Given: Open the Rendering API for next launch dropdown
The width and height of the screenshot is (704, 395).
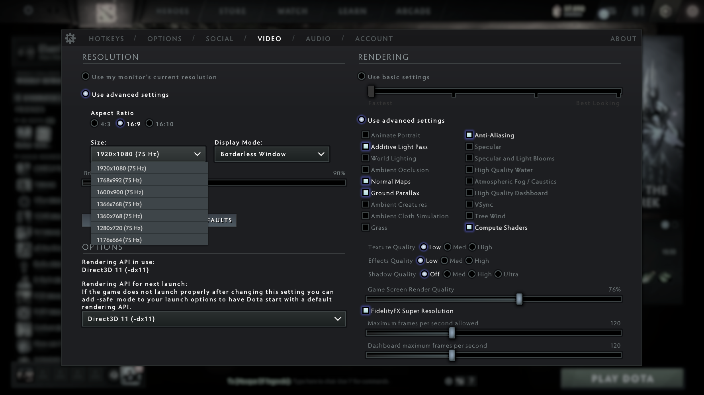Looking at the screenshot, I should (x=213, y=319).
